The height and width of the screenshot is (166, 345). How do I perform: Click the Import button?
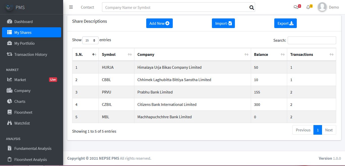click(x=223, y=23)
